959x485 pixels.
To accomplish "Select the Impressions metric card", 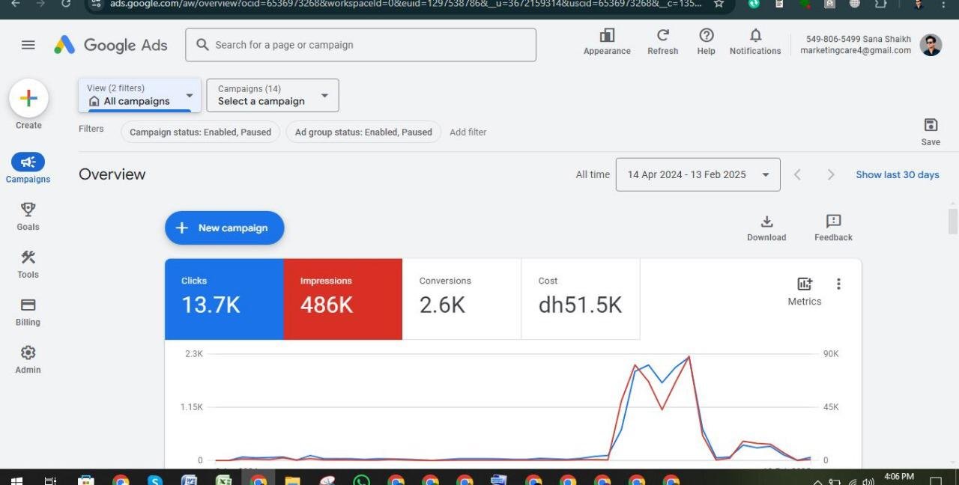I will [343, 299].
